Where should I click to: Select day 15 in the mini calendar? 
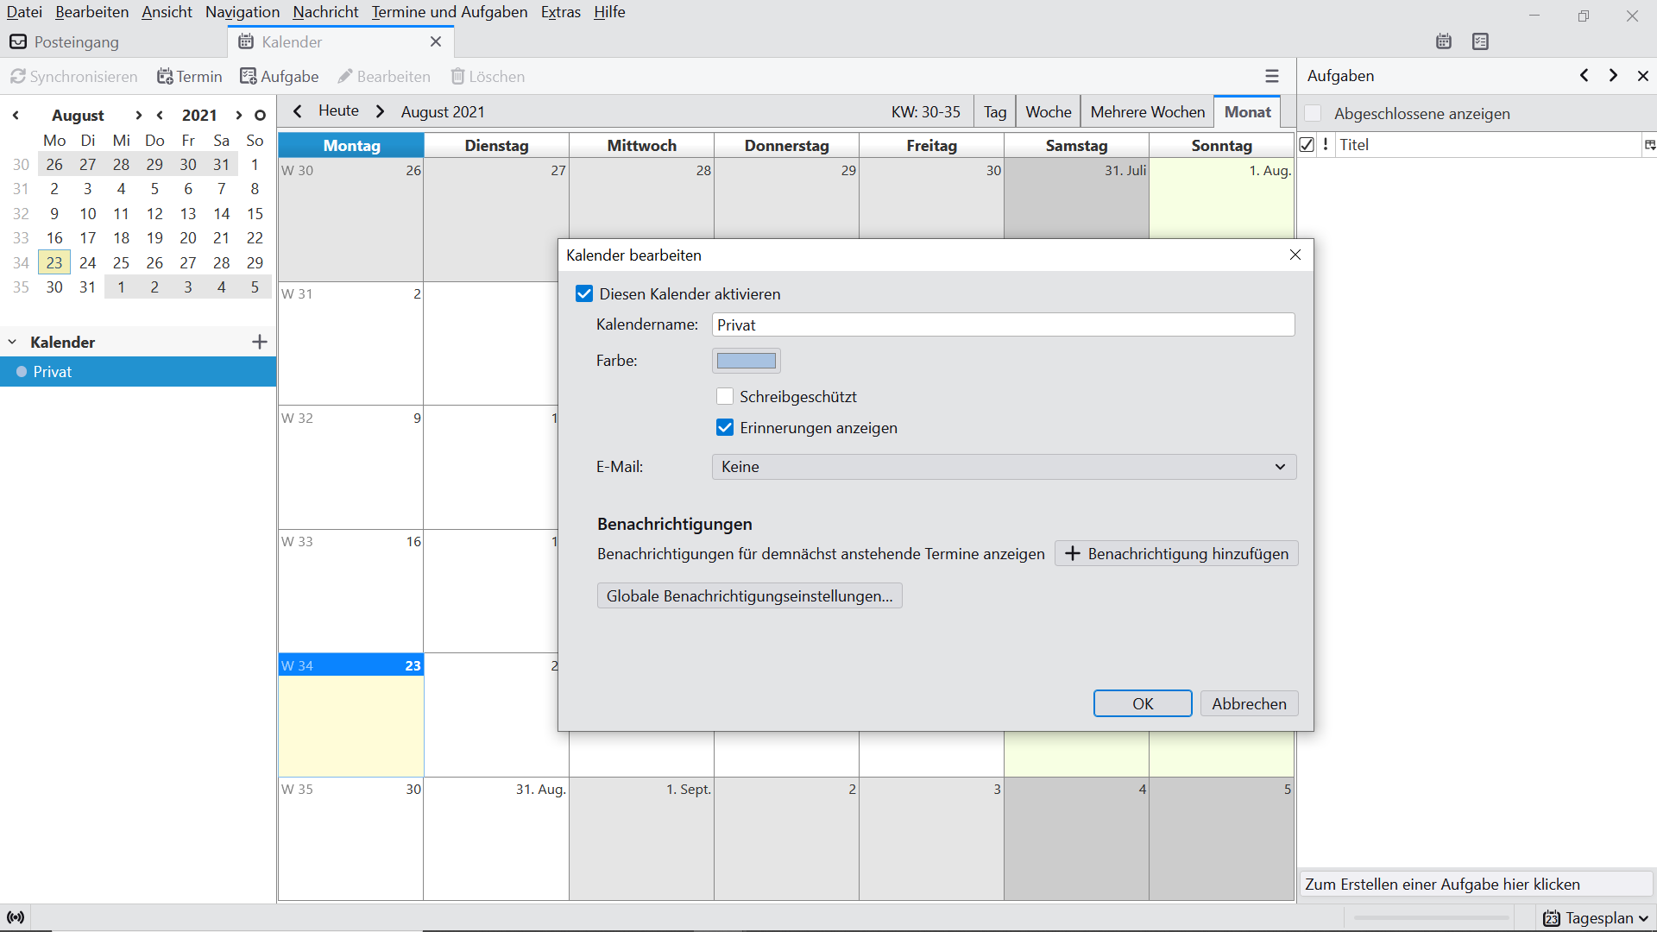[255, 214]
